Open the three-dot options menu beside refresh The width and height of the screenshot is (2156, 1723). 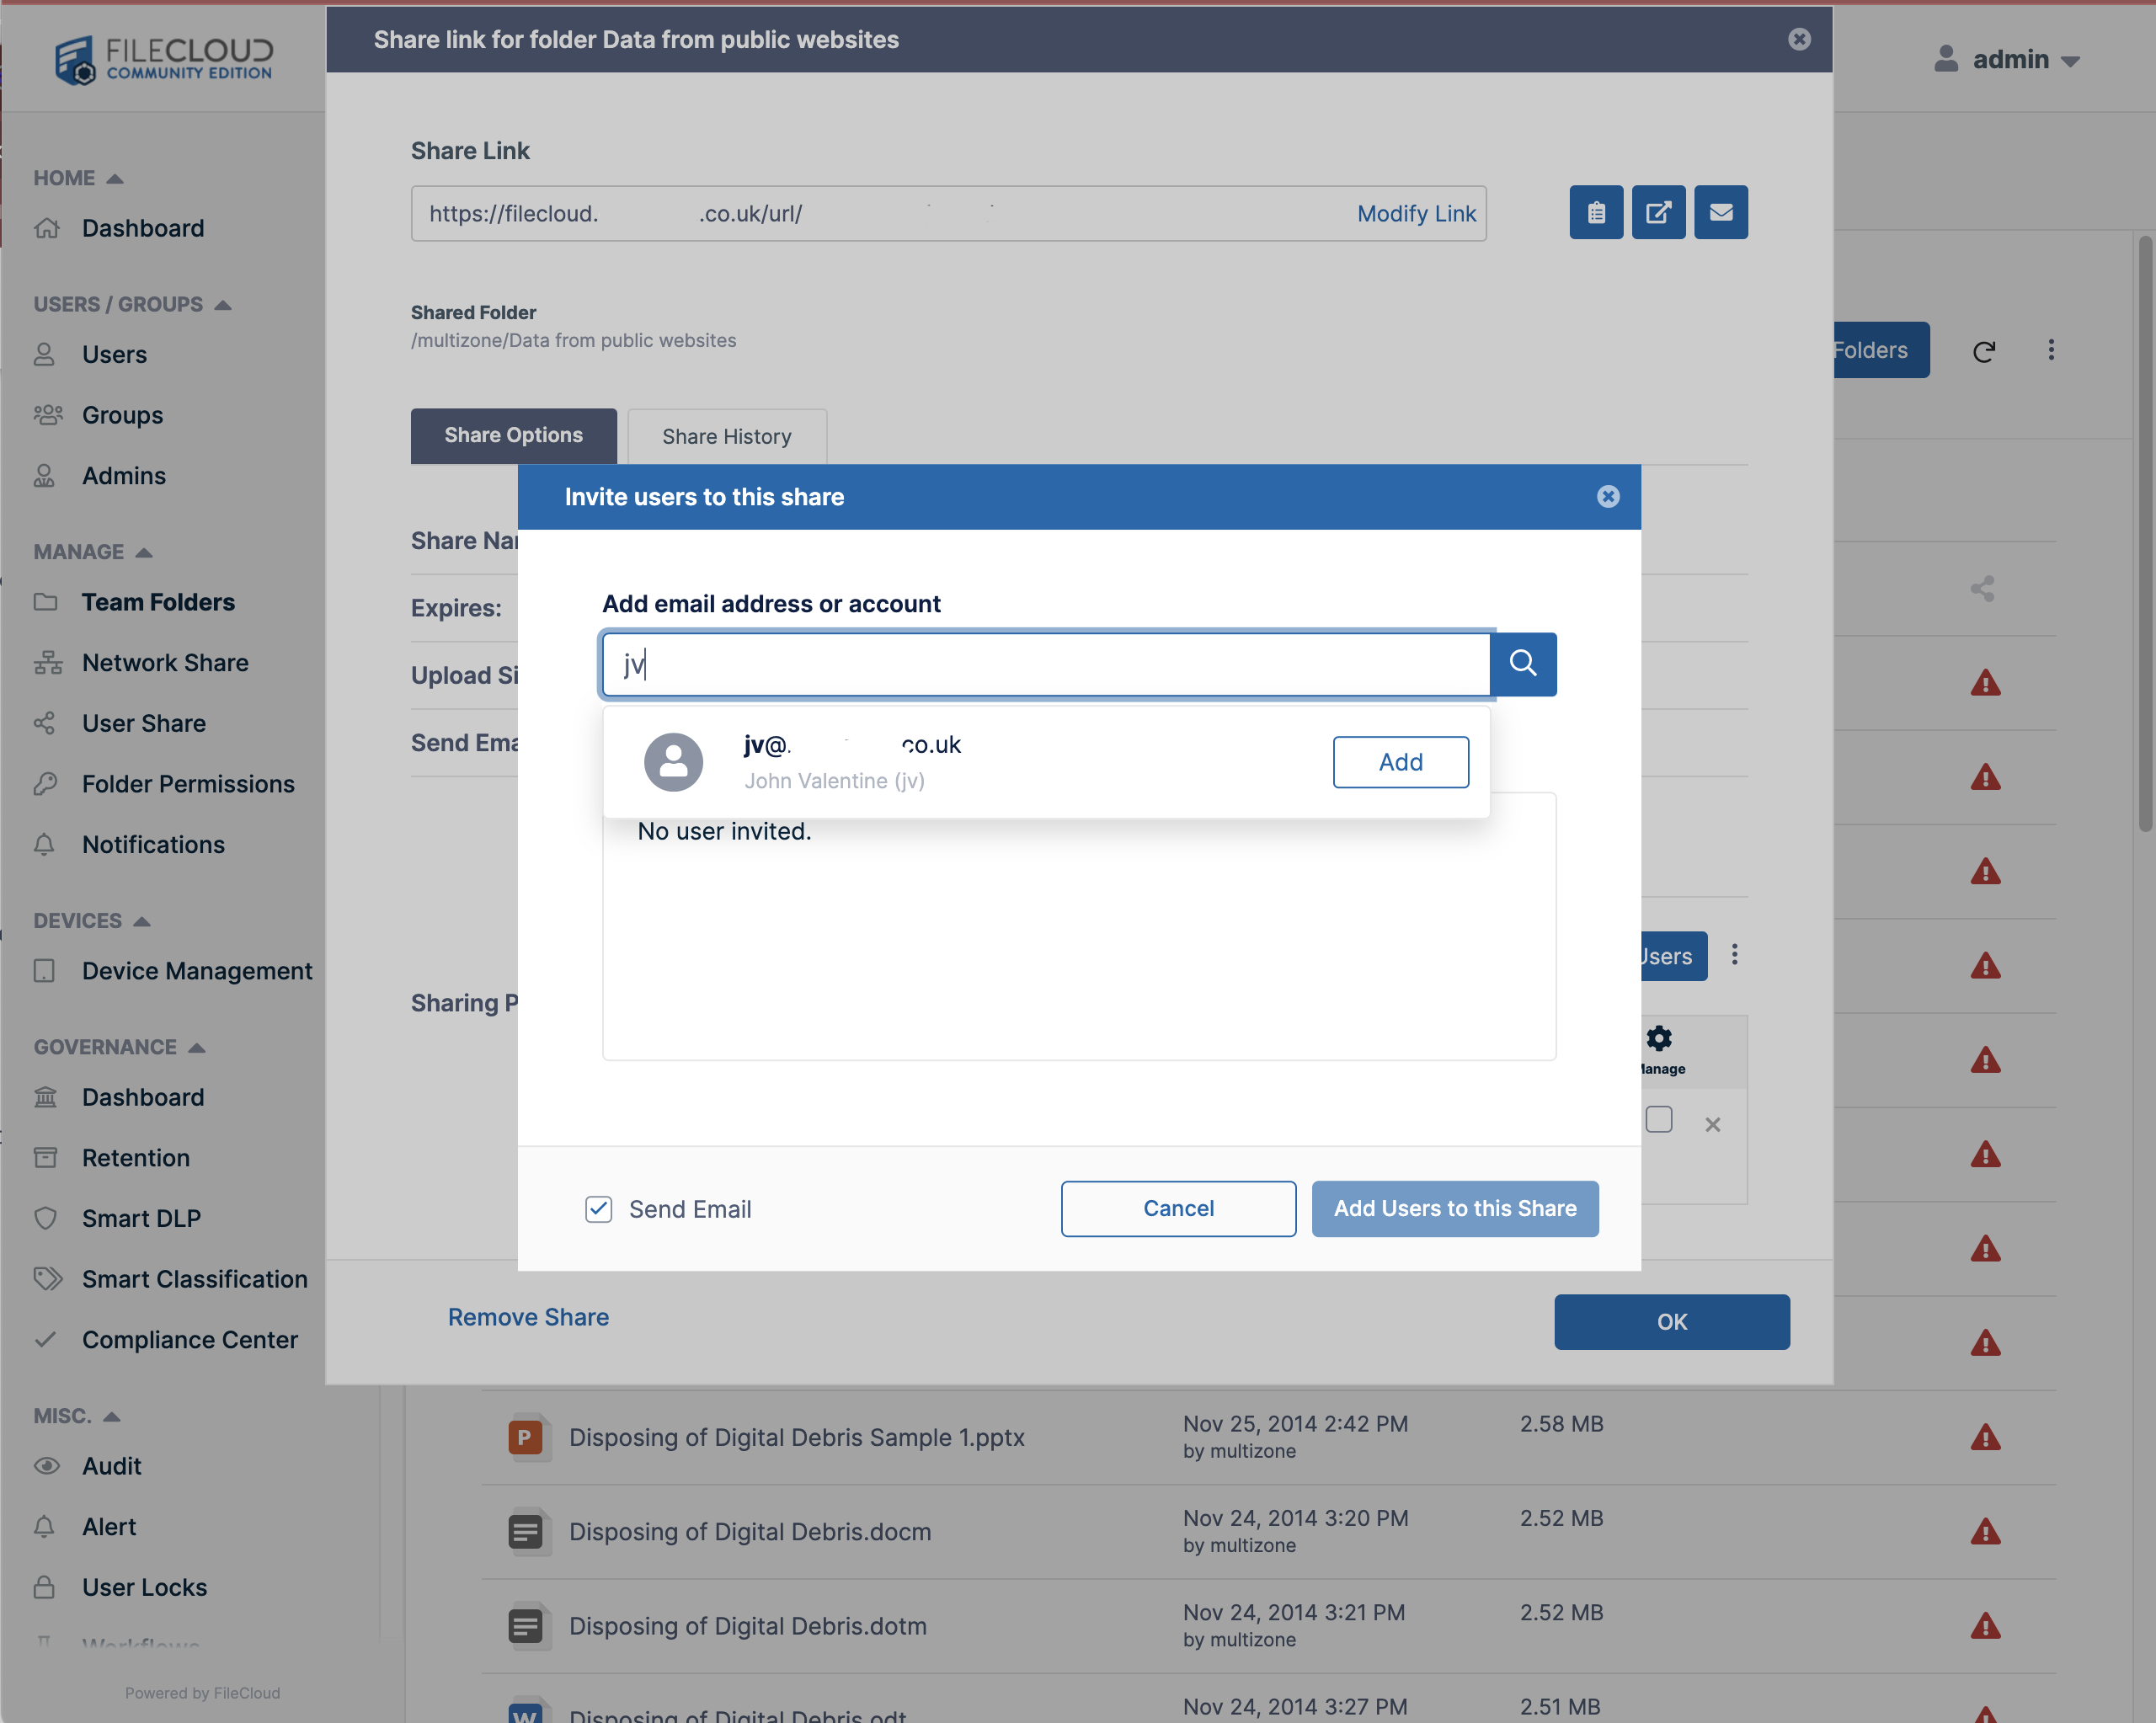(x=2051, y=350)
